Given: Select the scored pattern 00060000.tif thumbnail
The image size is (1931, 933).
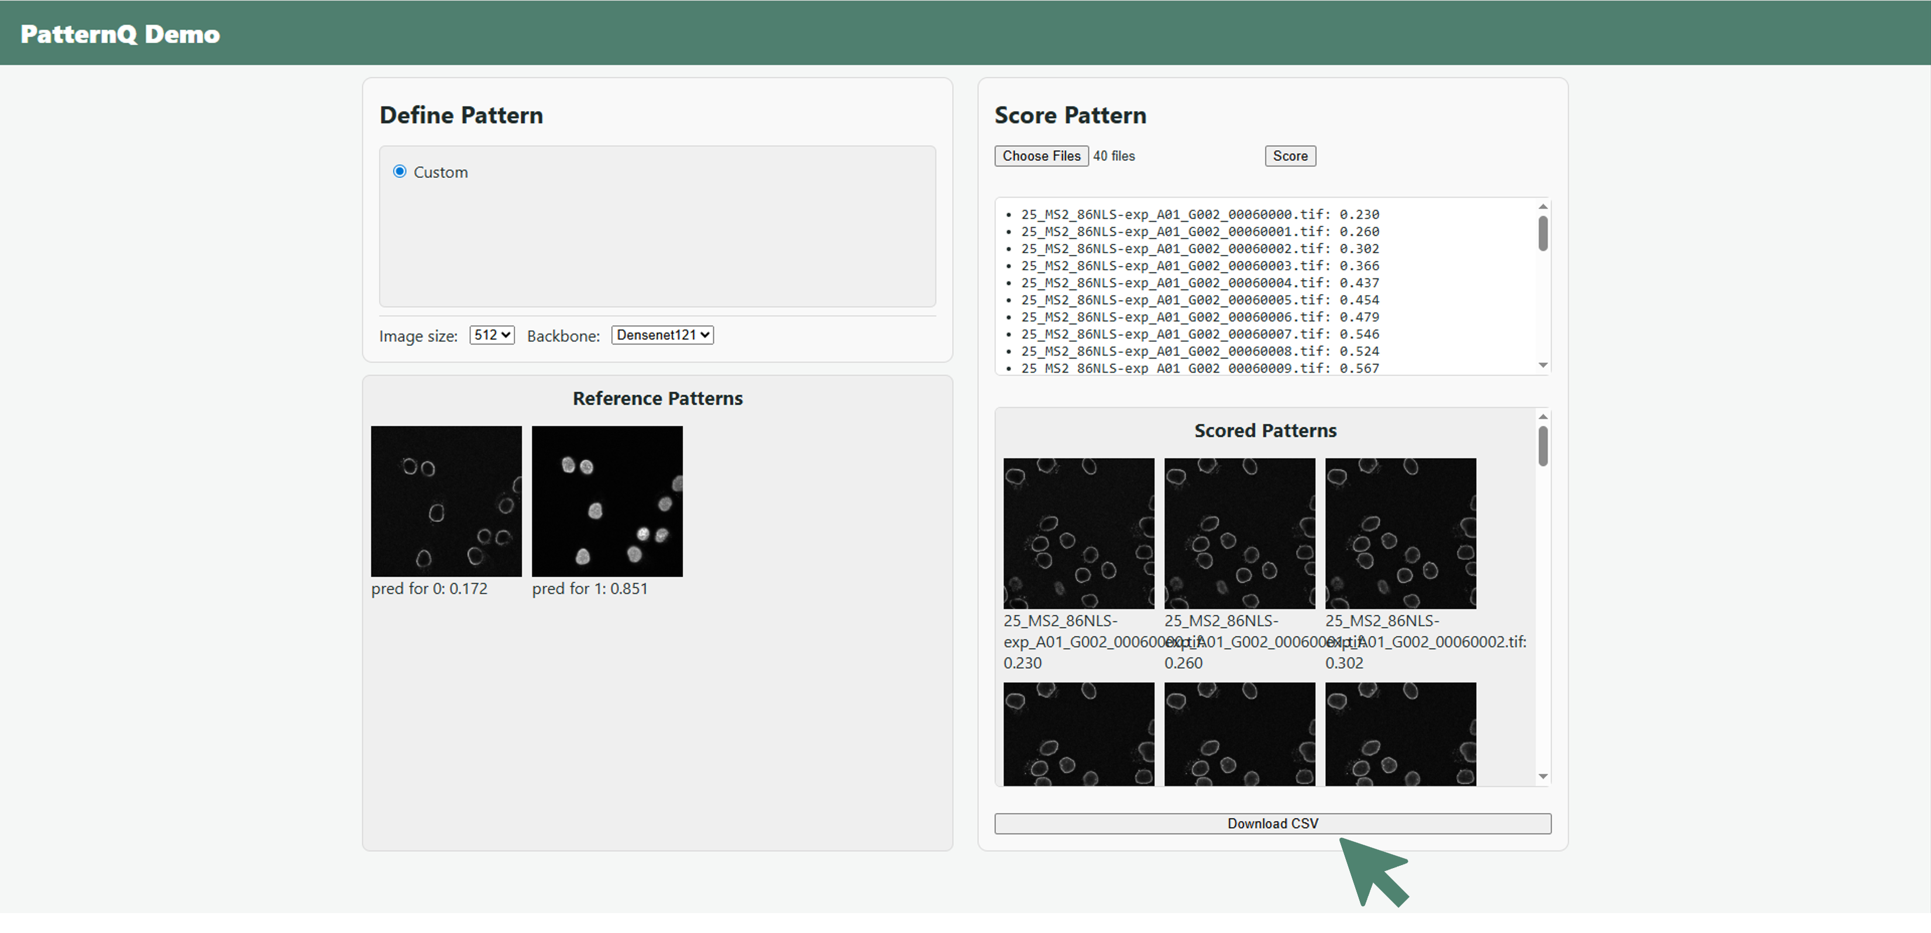Looking at the screenshot, I should pos(1078,534).
